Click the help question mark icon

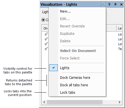click(x=109, y=4)
